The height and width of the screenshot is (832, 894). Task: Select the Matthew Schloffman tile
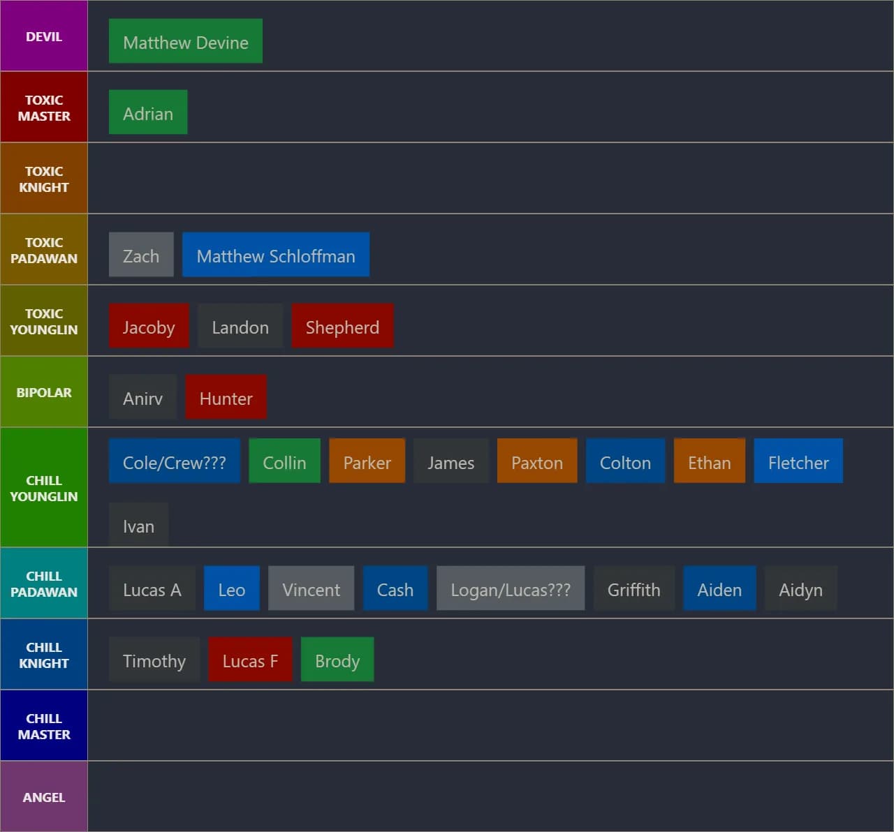coord(275,255)
